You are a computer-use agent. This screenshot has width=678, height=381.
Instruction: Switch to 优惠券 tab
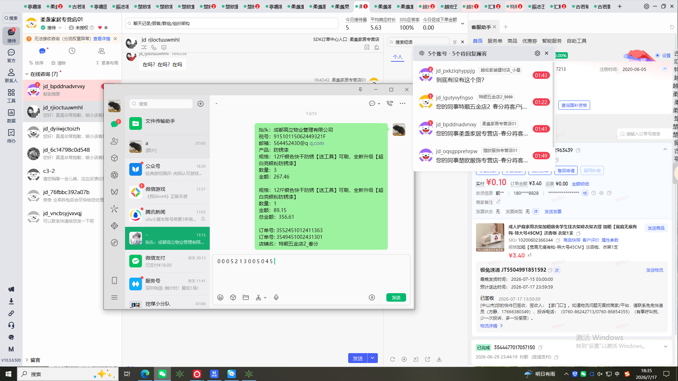(x=529, y=41)
